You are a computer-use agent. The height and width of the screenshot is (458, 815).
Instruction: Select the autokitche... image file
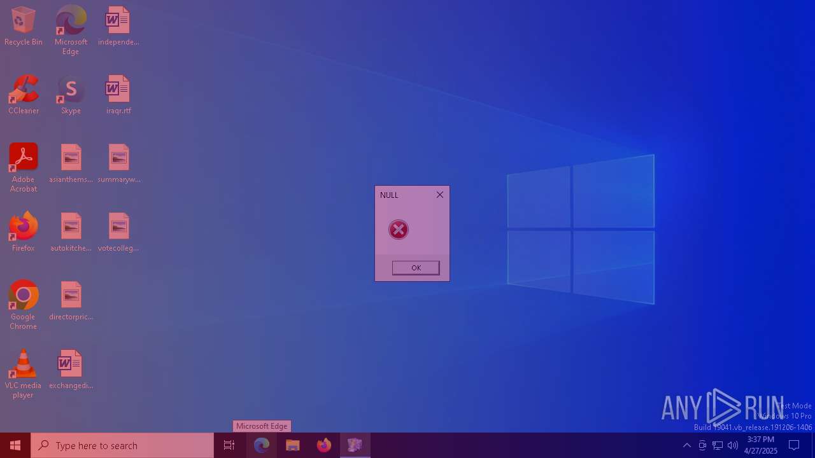coord(71,232)
